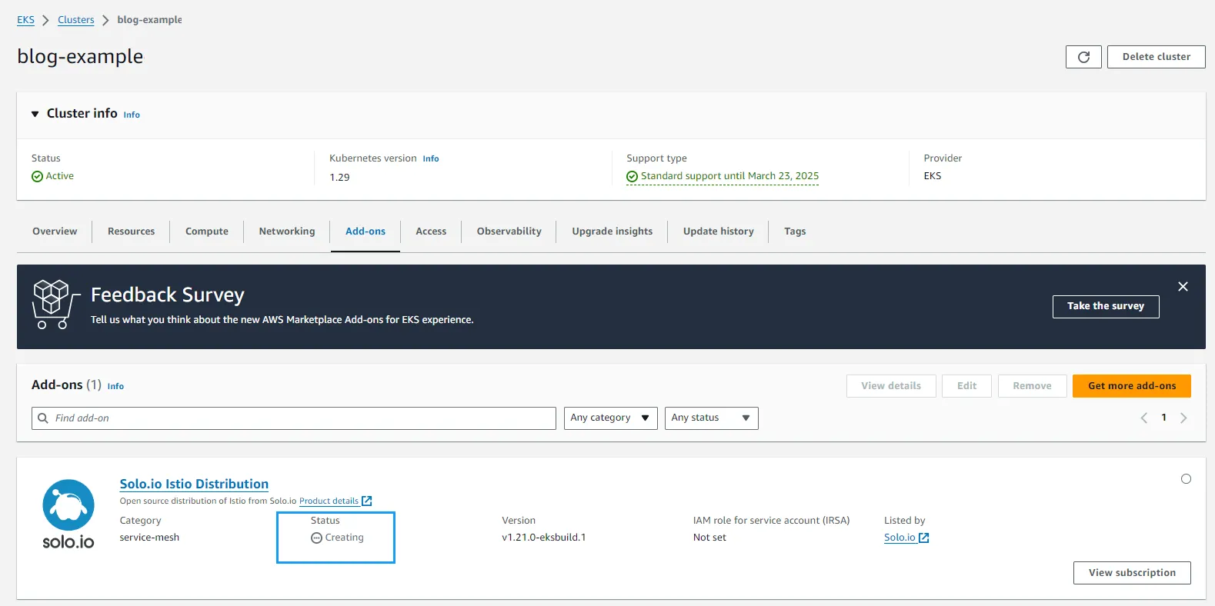Open the Solo.io listed by link
The image size is (1215, 606).
click(x=900, y=538)
